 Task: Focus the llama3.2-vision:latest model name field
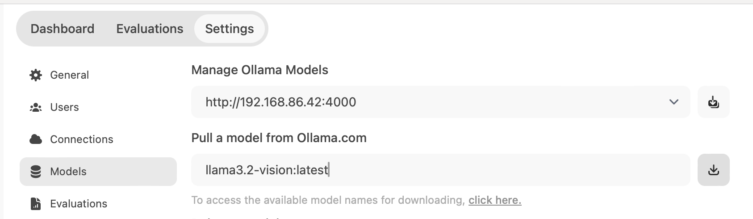(x=440, y=170)
